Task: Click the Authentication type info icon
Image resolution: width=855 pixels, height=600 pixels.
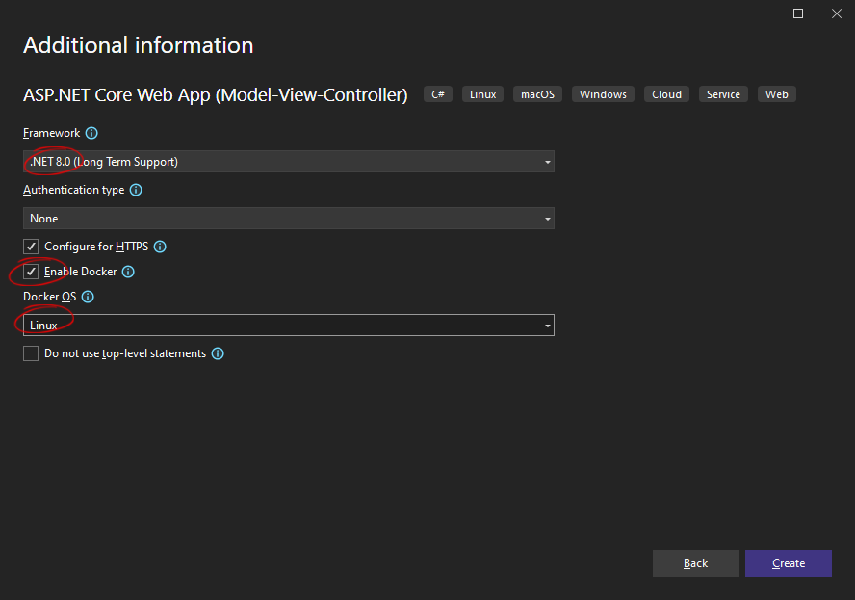Action: [136, 190]
